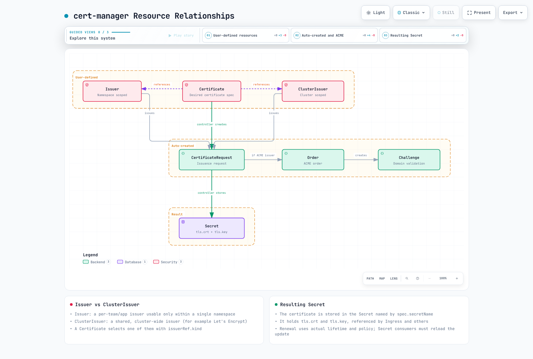
Task: Open guided view Auto-created and ACME
Action: (x=334, y=35)
